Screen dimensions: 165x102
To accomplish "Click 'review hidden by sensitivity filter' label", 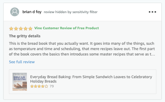I will click(71, 12).
